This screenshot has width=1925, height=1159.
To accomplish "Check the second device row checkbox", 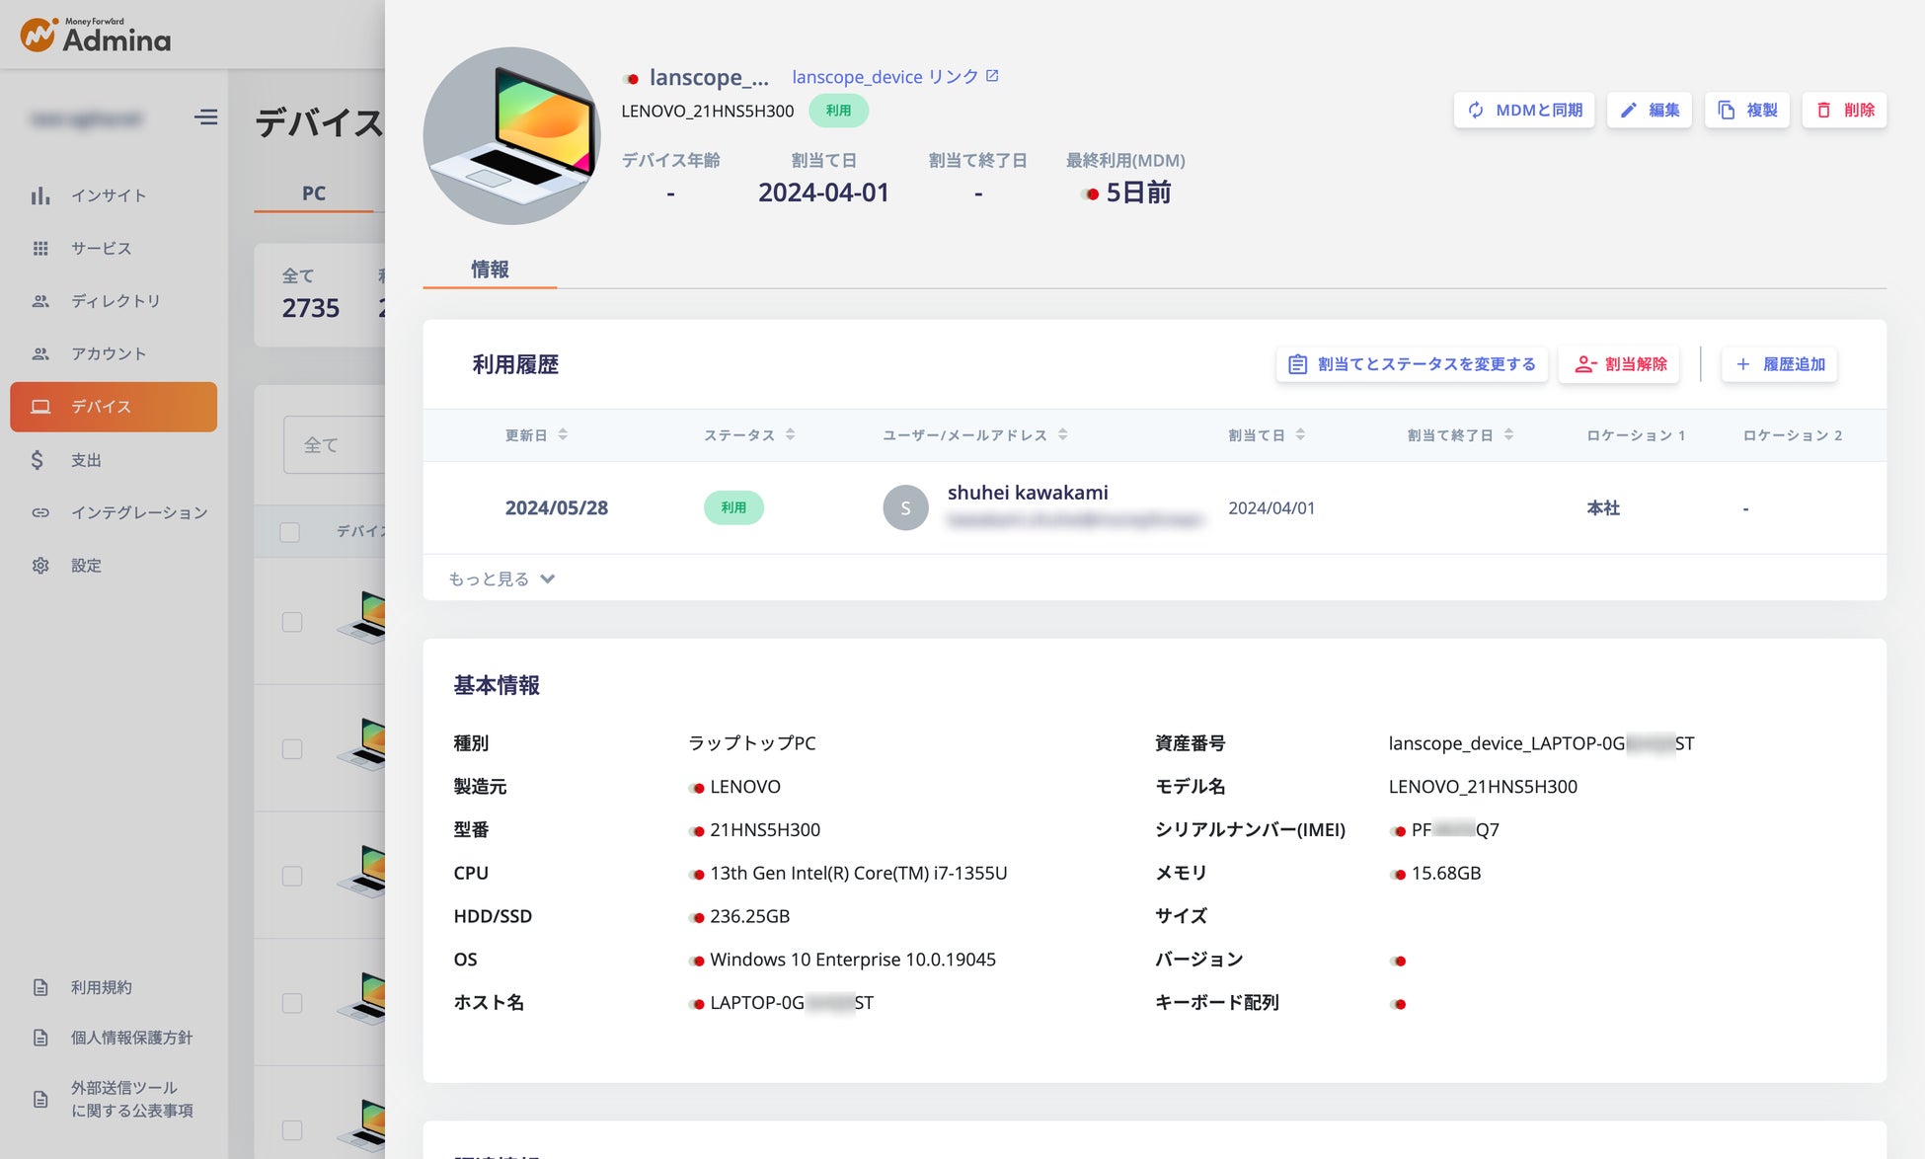I will (x=292, y=749).
